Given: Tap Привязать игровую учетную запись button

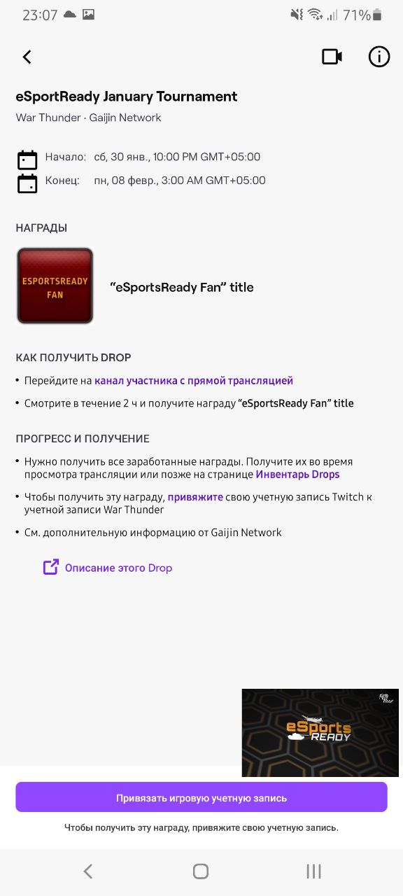Looking at the screenshot, I should tap(201, 797).
